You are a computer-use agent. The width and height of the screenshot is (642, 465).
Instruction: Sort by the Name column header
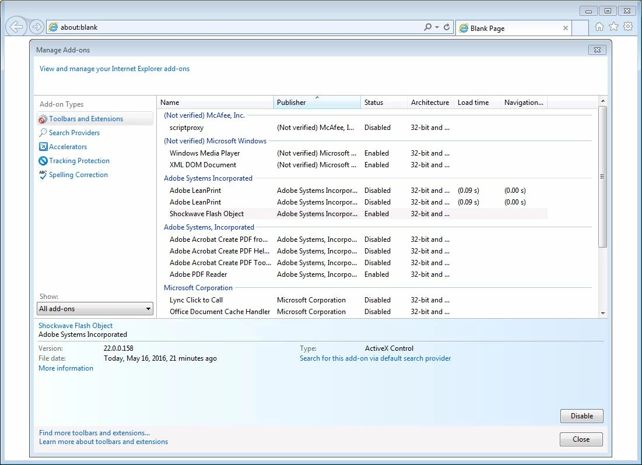pyautogui.click(x=215, y=103)
